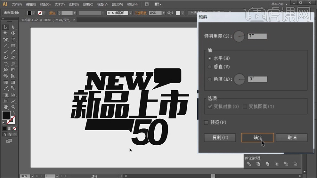Image resolution: width=317 pixels, height=178 pixels.
Task: Open the 5 点圆形 brush dropdown
Action: 130,13
